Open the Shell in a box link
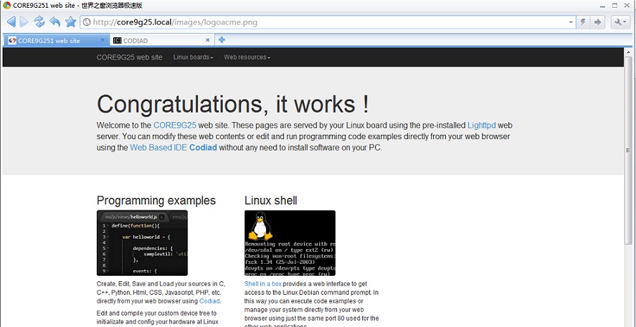 [x=263, y=284]
